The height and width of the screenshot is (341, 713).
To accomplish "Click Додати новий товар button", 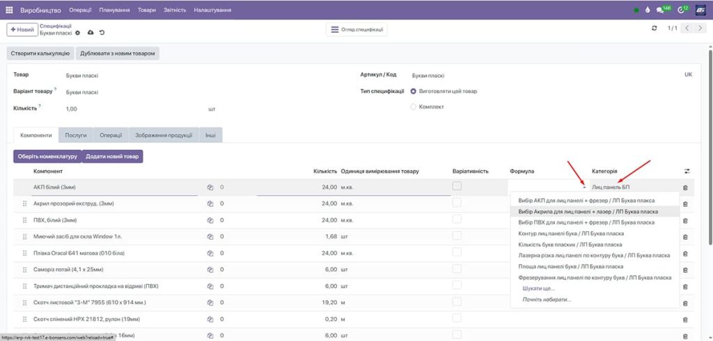I will coord(112,156).
